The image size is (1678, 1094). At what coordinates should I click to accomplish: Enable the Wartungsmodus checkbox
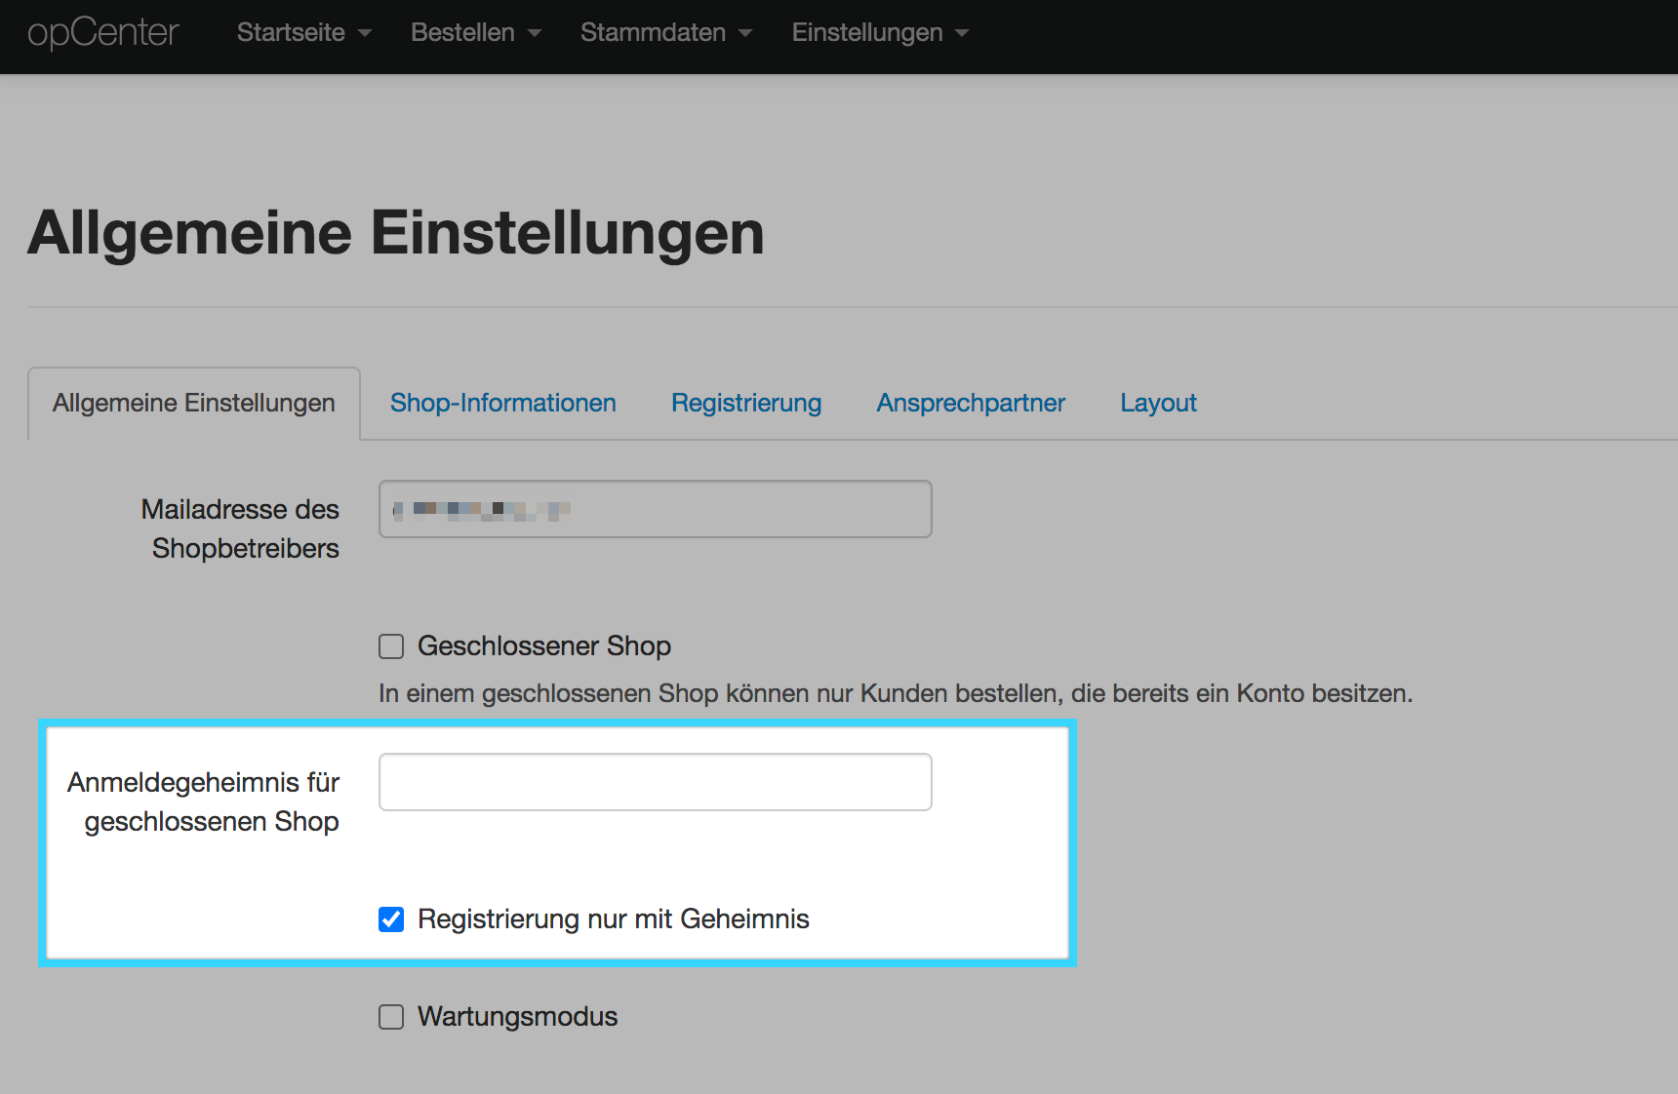point(390,1016)
